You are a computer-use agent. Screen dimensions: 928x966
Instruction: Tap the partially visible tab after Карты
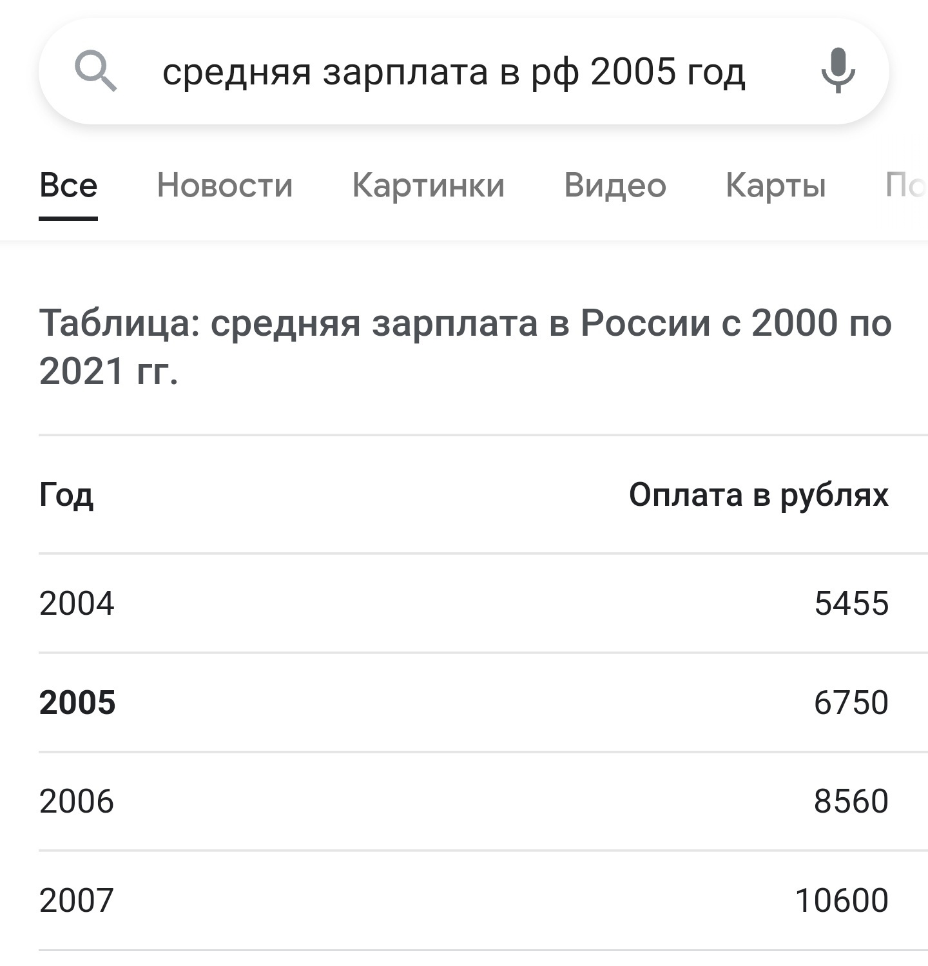point(907,186)
